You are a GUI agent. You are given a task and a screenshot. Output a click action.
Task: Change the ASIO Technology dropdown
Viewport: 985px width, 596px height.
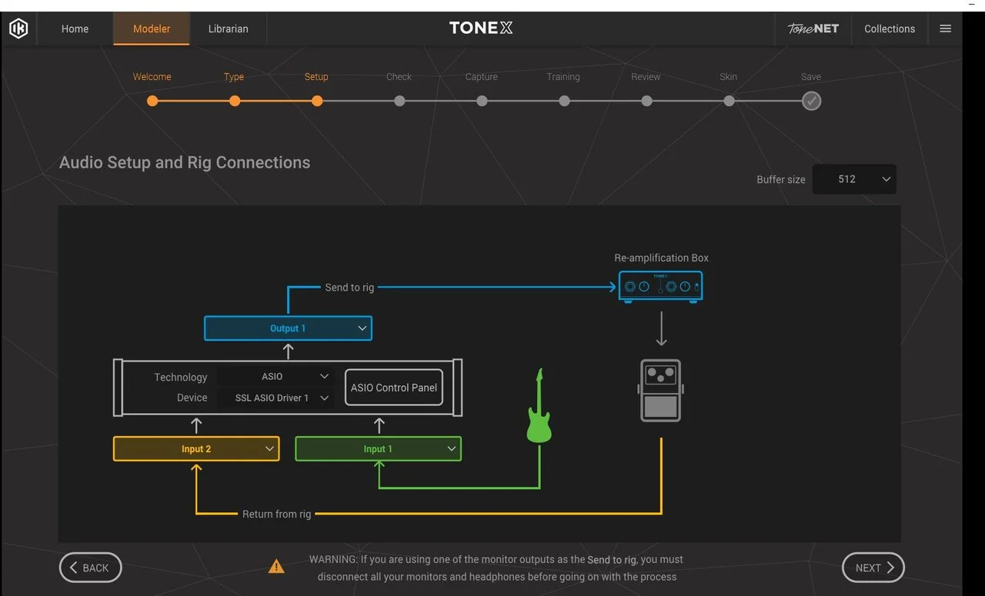[274, 377]
